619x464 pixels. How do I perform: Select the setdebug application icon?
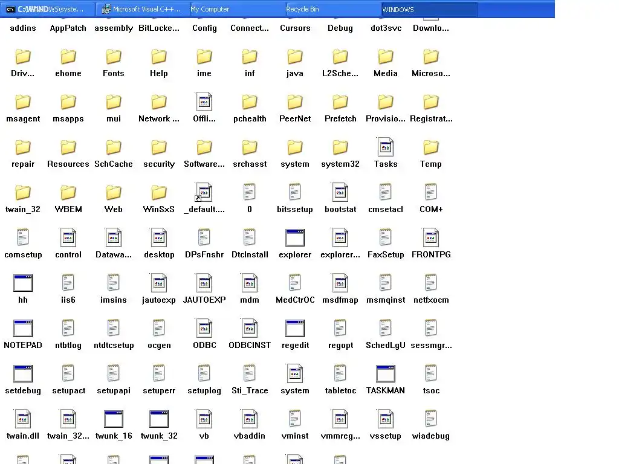23,374
